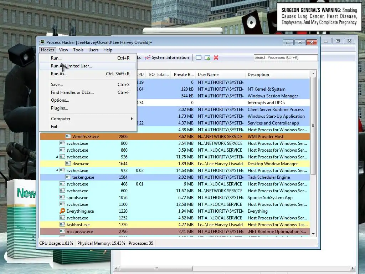Screen dimensions: 365x274
Task: Click the taskhost.exe process icon
Action: click(62, 224)
